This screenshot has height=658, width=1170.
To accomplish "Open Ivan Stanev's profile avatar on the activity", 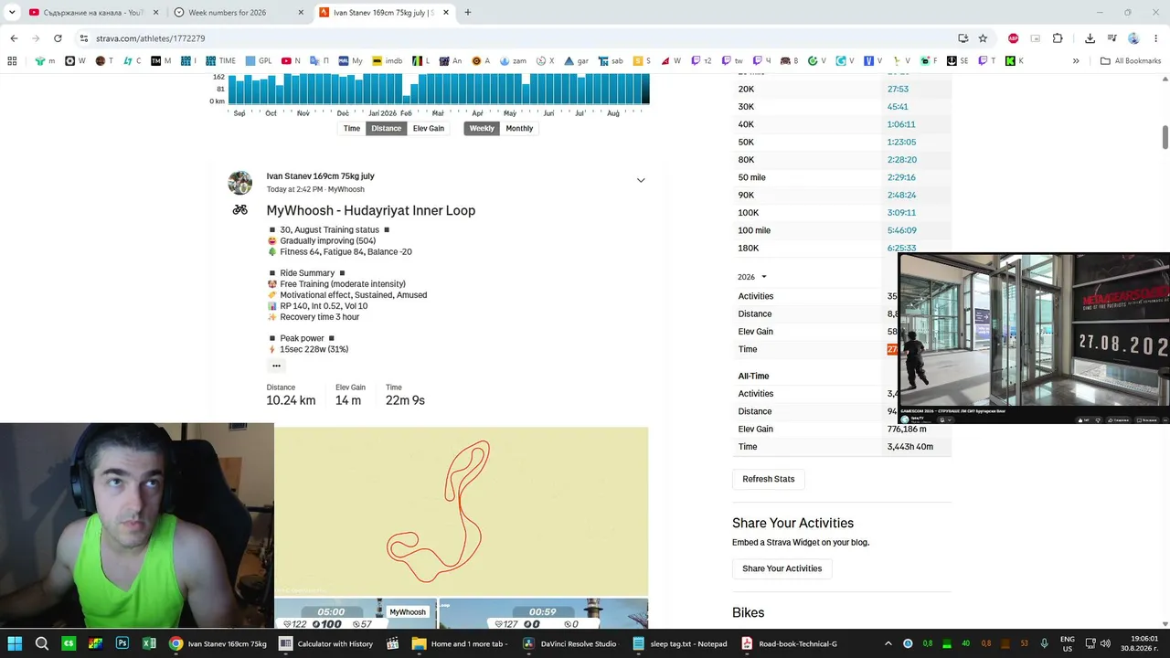I will click(x=239, y=183).
